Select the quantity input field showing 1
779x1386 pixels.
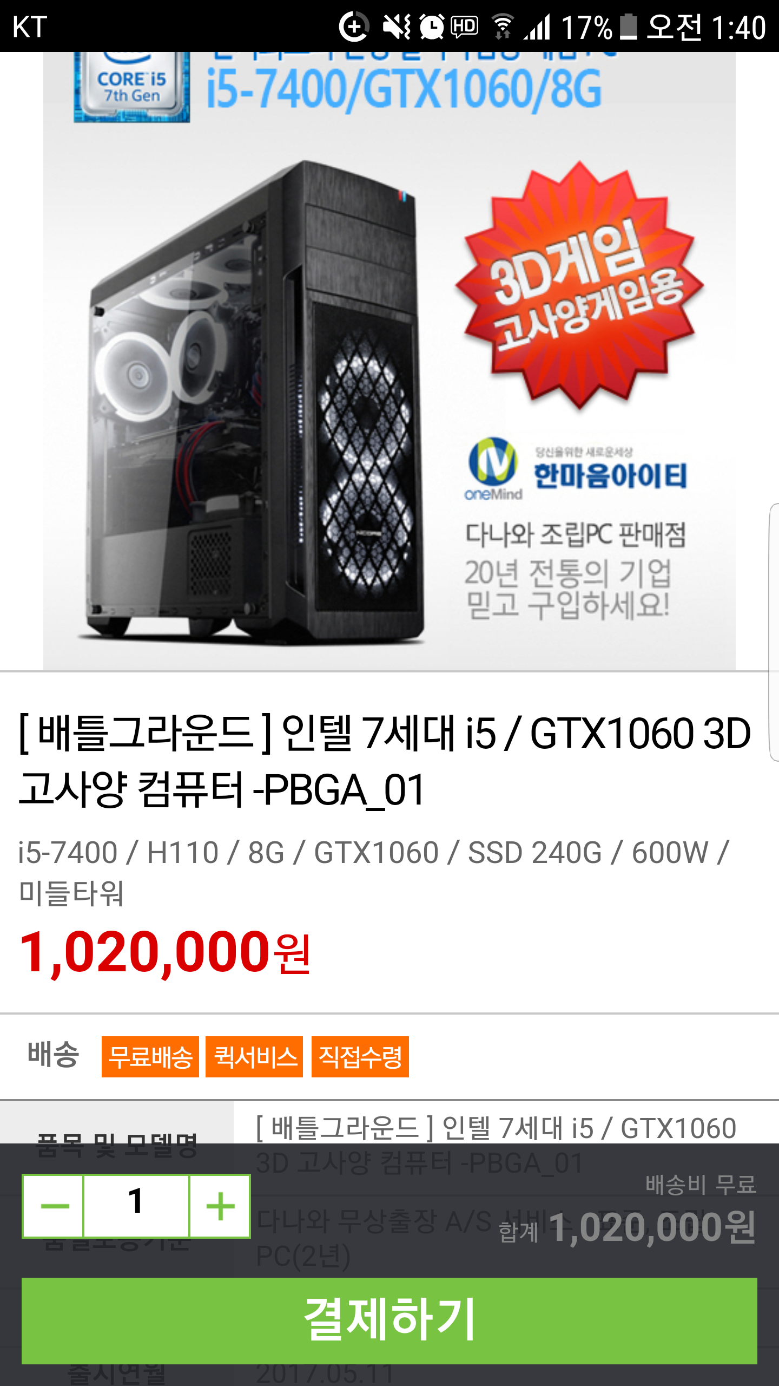[136, 1206]
